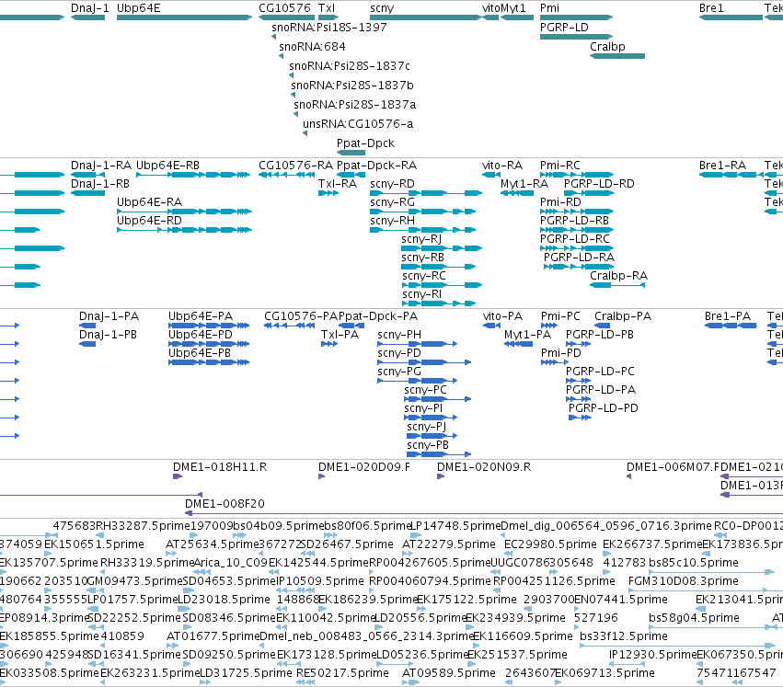Open the Bre1-PA protein label

pyautogui.click(x=728, y=316)
